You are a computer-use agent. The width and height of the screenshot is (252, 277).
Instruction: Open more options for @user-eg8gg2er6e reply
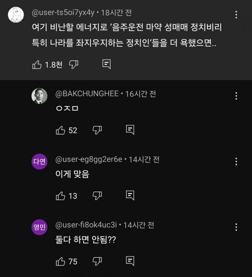click(236, 161)
